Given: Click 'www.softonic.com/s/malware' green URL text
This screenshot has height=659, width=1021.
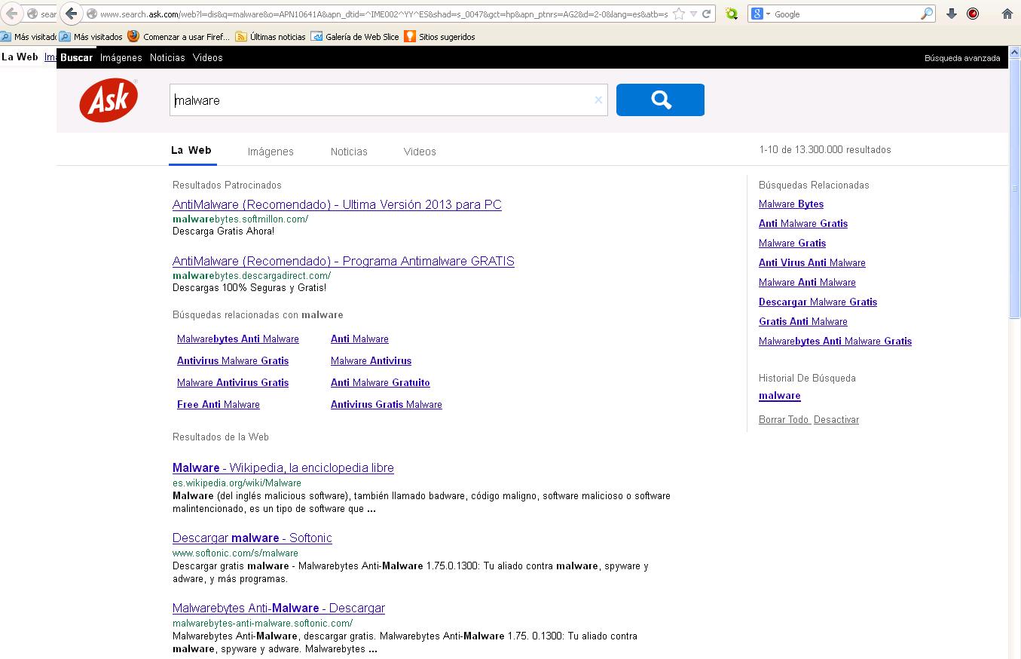Looking at the screenshot, I should click(235, 553).
